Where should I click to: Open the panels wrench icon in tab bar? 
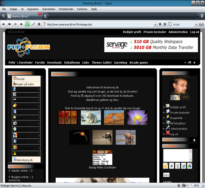click(x=3, y=16)
